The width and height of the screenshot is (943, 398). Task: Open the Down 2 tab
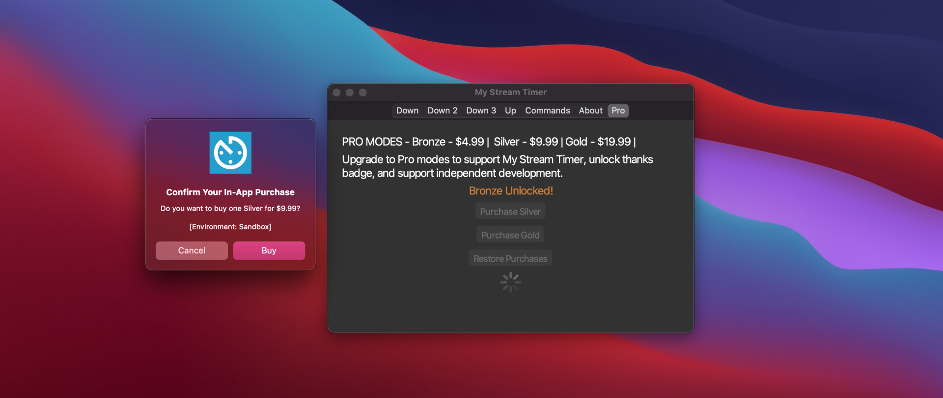tap(443, 111)
